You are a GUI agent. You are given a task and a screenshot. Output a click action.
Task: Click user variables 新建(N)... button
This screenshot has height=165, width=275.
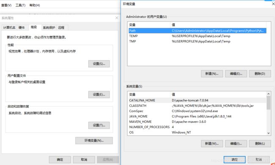212,74
